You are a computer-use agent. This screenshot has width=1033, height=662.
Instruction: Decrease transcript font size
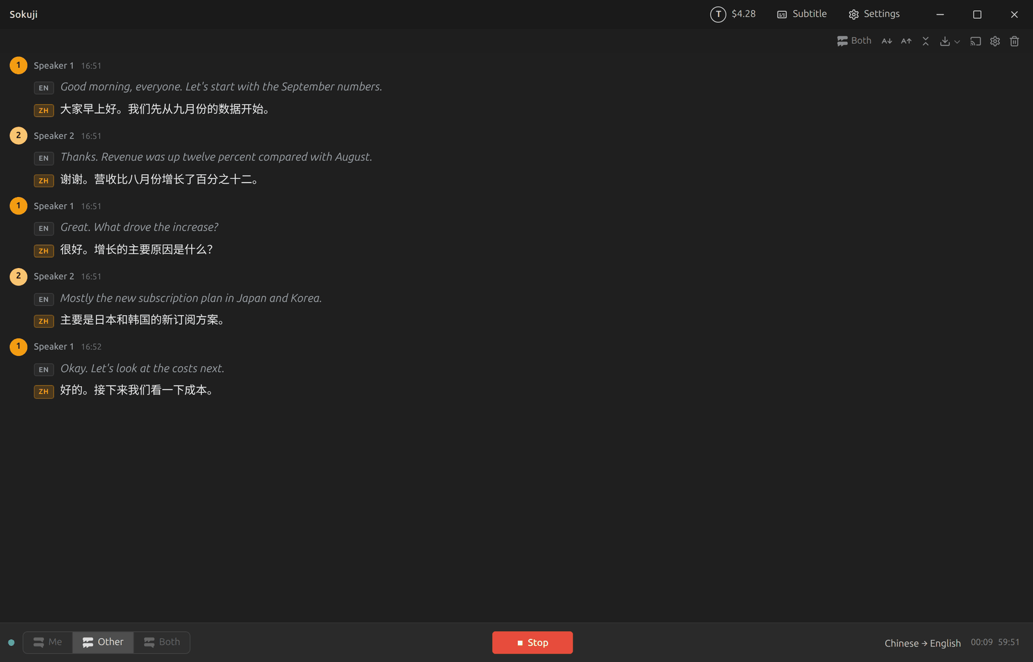(887, 41)
